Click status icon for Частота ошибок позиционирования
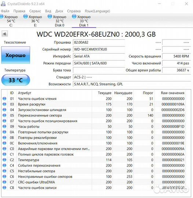The width and height of the screenshot is (193, 198). tap(4, 121)
